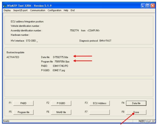Click the ECU address/integration position label
This screenshot has height=127, width=160.
pos(27,21)
